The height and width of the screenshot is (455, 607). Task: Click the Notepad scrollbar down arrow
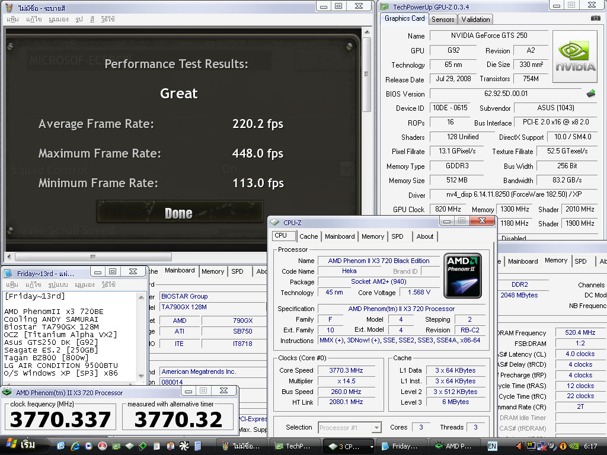(141, 376)
